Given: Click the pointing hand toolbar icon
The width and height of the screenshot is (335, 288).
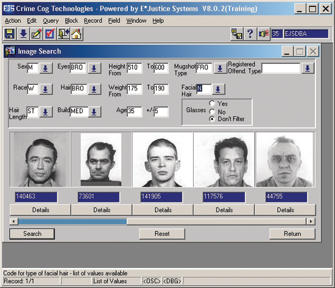Looking at the screenshot, I should [263, 34].
